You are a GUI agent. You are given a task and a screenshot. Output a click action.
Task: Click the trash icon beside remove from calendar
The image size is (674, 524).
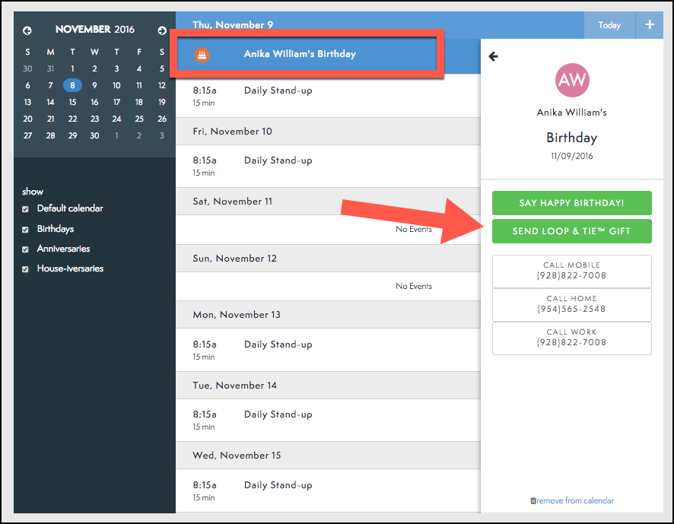pos(533,500)
